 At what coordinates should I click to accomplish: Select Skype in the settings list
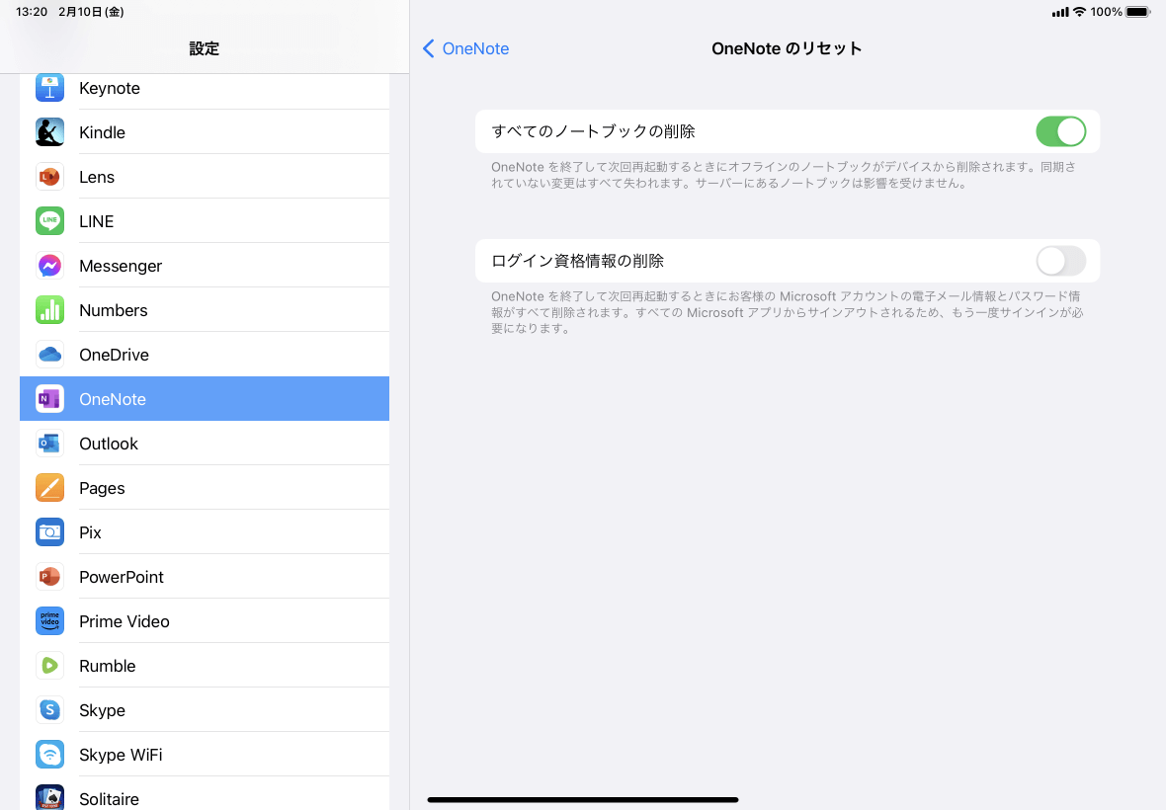[205, 710]
